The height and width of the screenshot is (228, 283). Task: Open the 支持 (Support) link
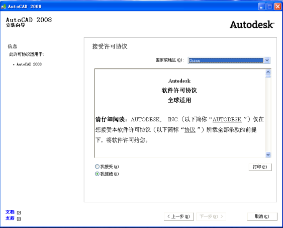[10, 218]
